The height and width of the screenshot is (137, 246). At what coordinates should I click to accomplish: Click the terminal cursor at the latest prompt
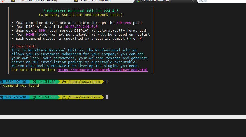pyautogui.click(x=107, y=97)
